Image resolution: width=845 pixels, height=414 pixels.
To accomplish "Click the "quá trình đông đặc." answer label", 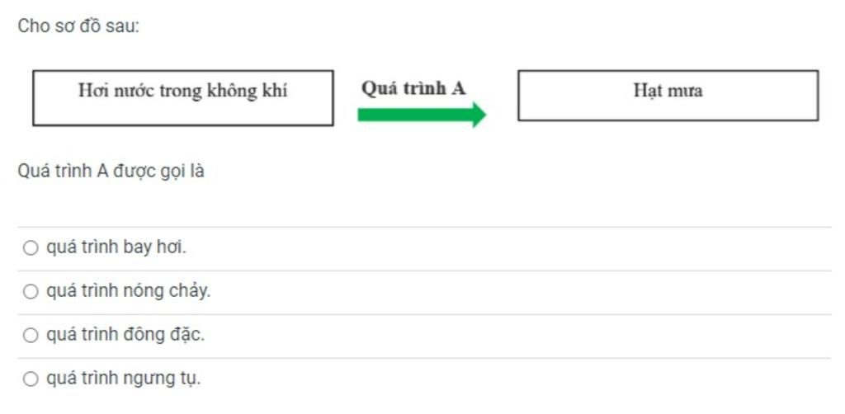I will pyautogui.click(x=125, y=335).
